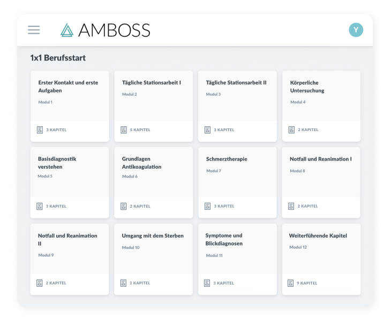The height and width of the screenshot is (320, 391).
Task: Click chapter icon on Umgang mit dem Sterben card
Action: point(123,283)
